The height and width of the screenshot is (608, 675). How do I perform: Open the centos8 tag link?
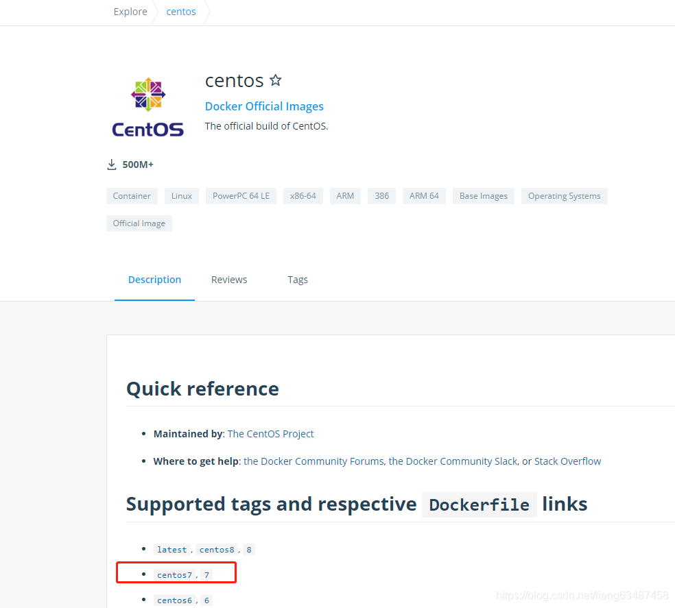click(x=217, y=550)
